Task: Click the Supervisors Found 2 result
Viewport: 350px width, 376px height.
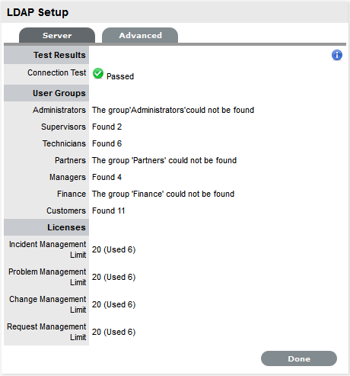Action: click(107, 127)
